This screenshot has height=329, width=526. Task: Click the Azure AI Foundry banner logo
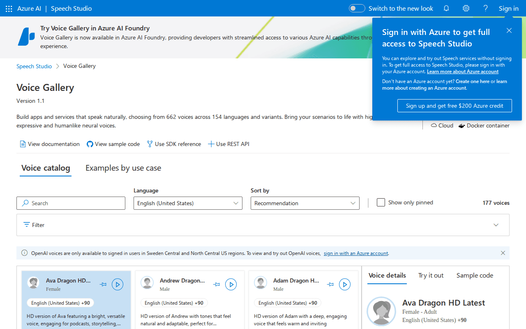pyautogui.click(x=26, y=37)
